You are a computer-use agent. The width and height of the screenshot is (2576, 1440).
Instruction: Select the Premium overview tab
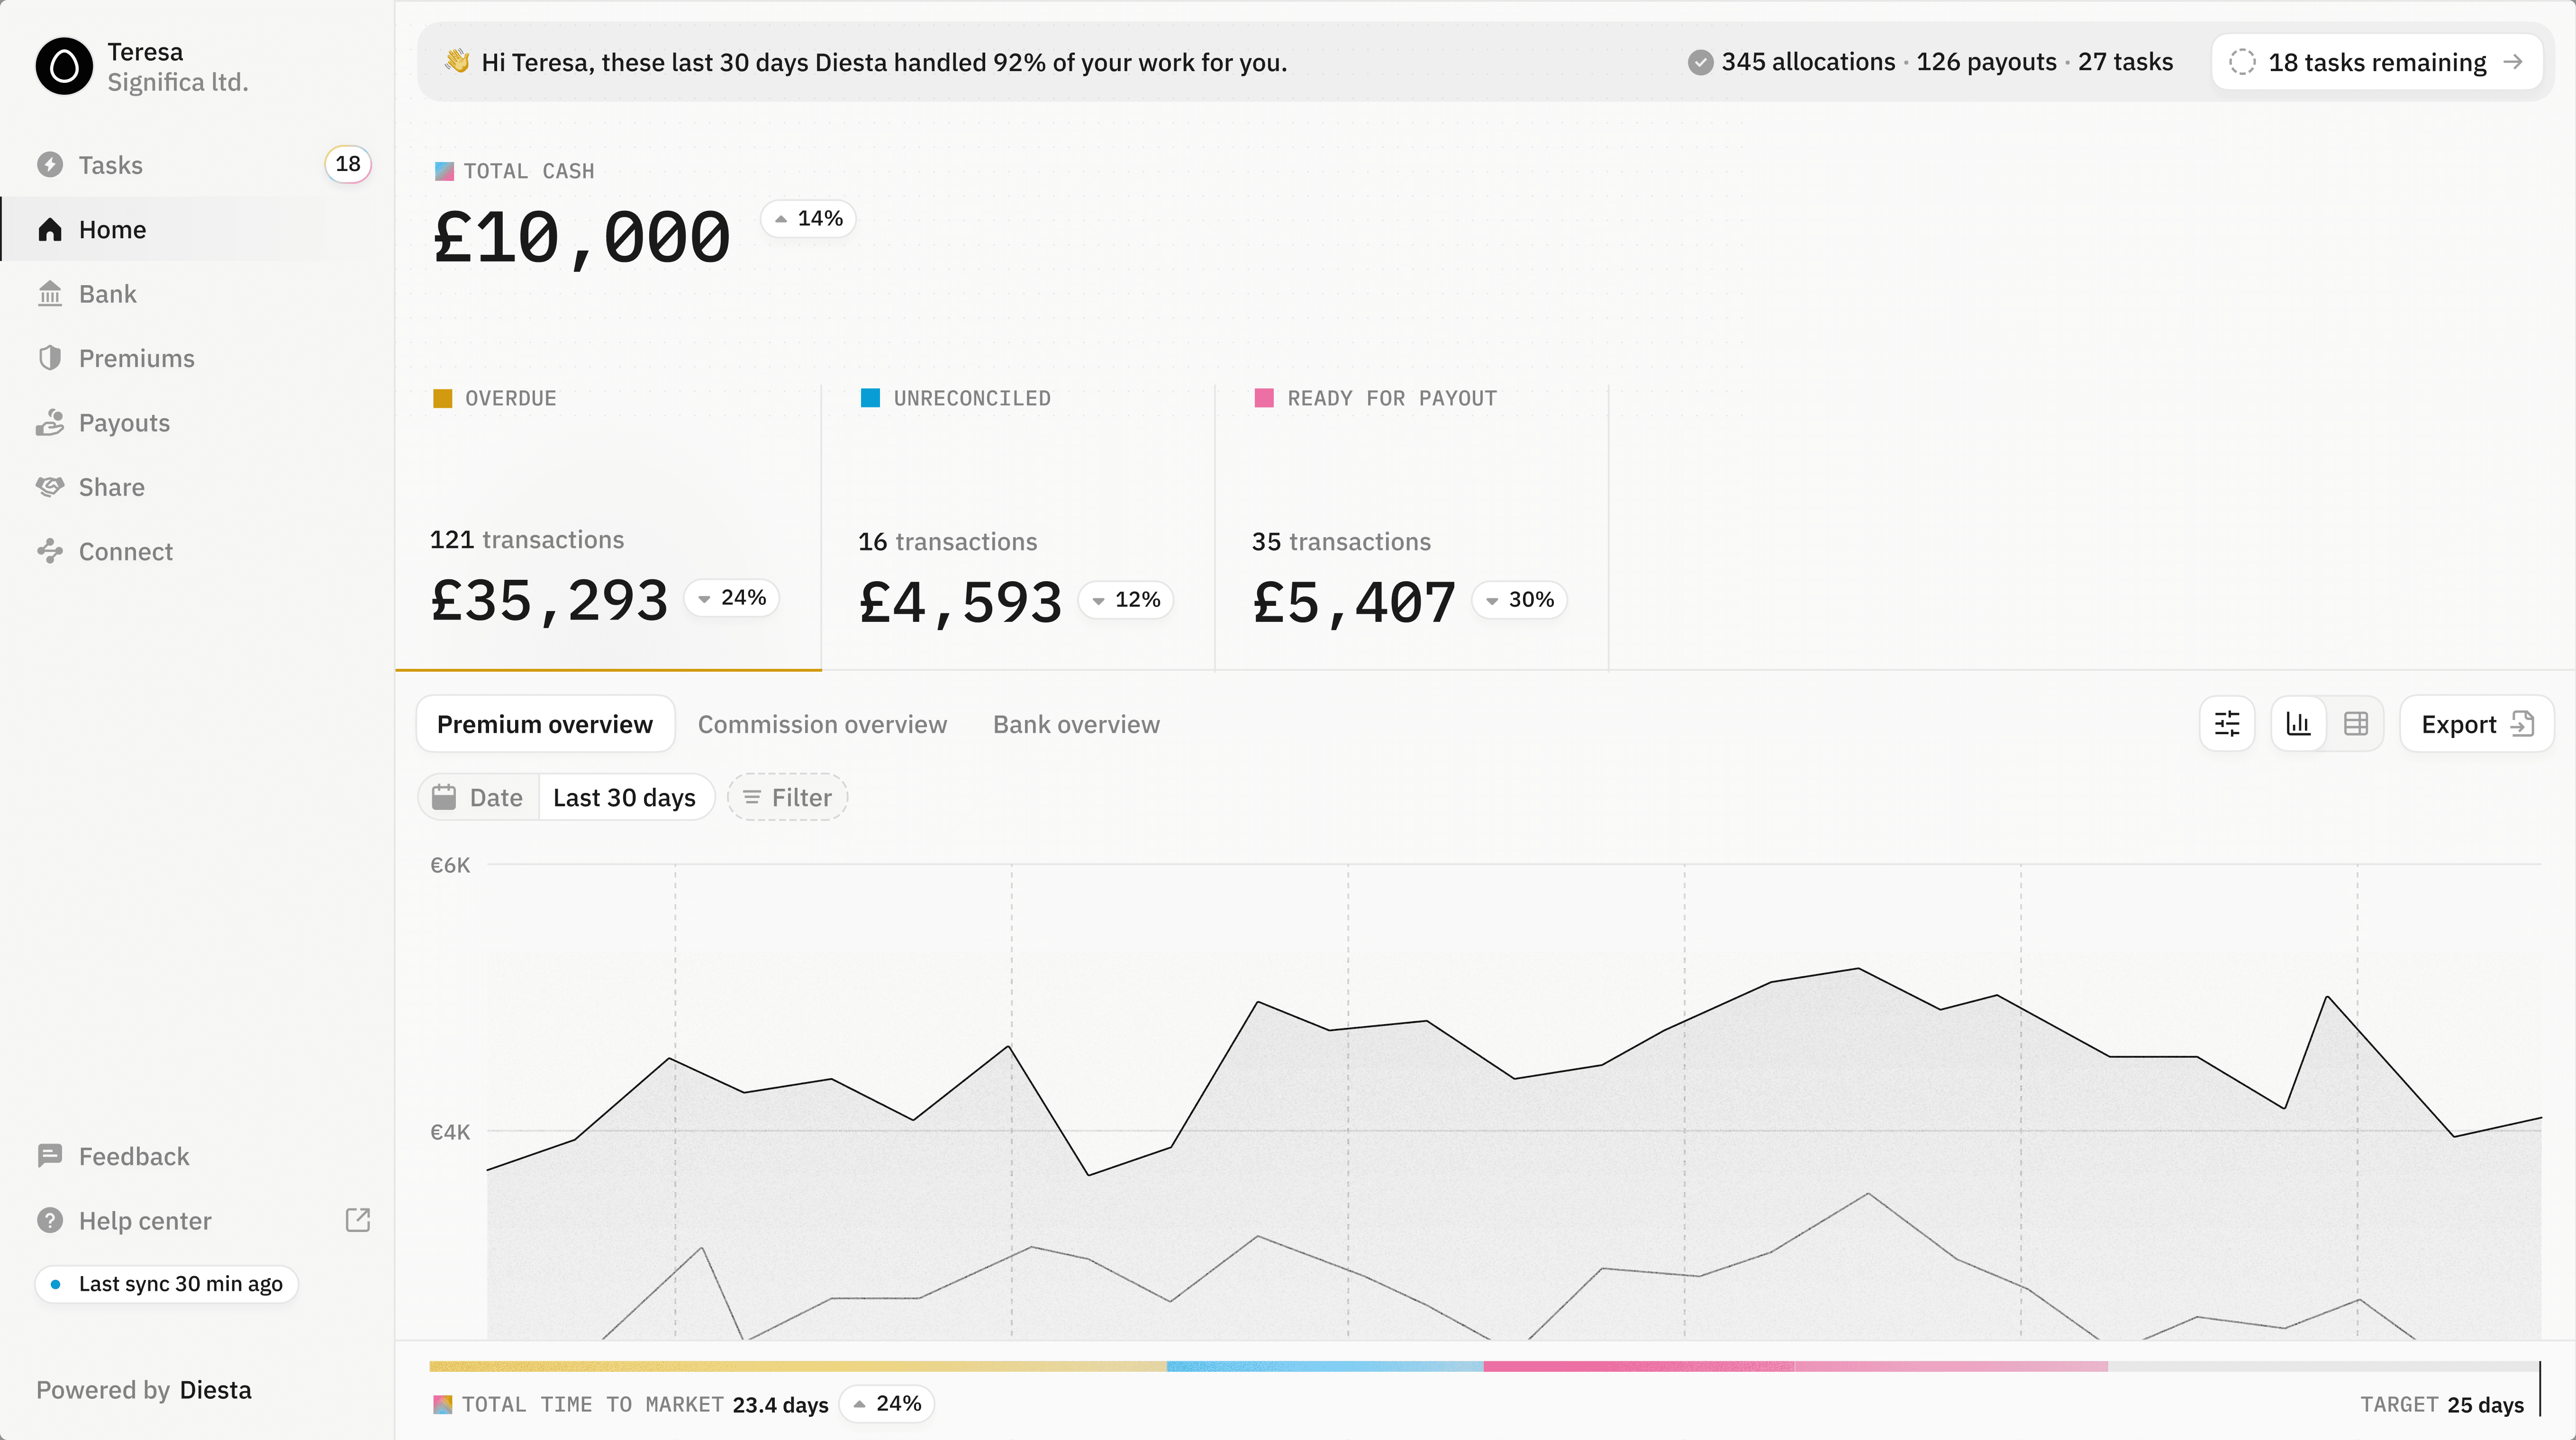(545, 724)
